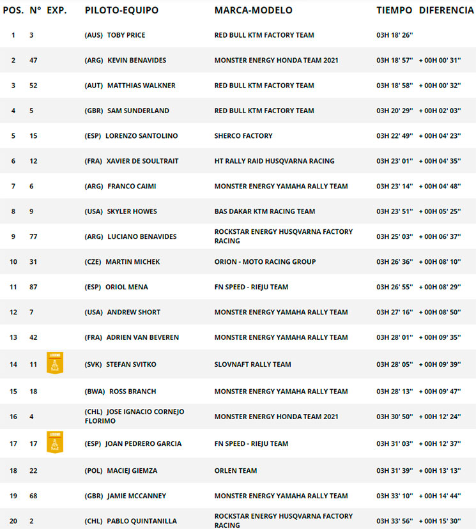Click team ORLEN TEAM
This screenshot has width=476, height=529.
(x=236, y=471)
